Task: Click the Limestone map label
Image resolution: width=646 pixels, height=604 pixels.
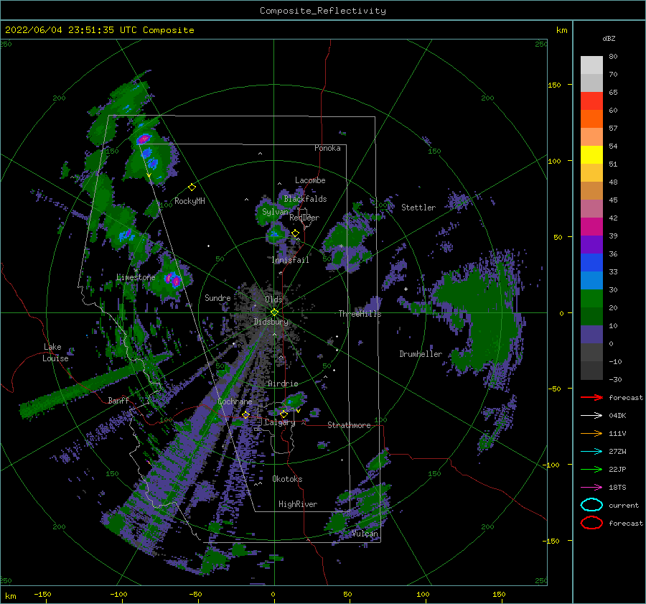Action: [136, 277]
